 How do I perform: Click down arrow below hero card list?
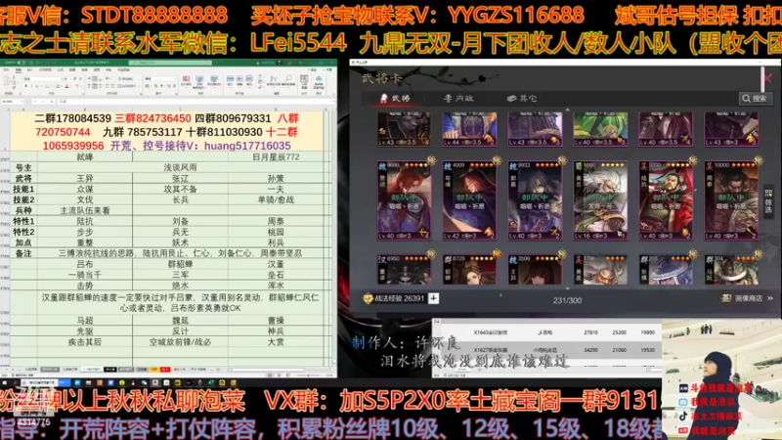point(567,288)
